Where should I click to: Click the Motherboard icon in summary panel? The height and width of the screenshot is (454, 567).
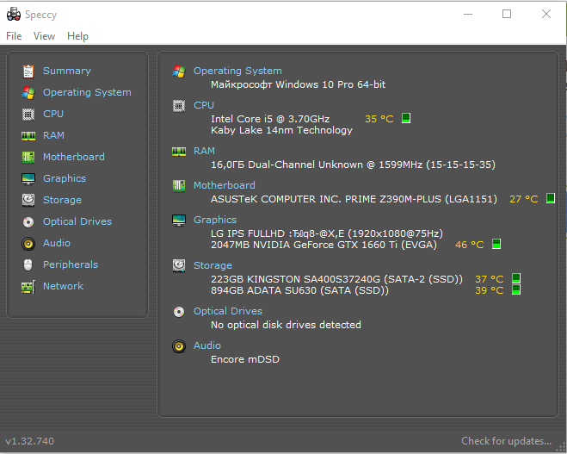[179, 186]
